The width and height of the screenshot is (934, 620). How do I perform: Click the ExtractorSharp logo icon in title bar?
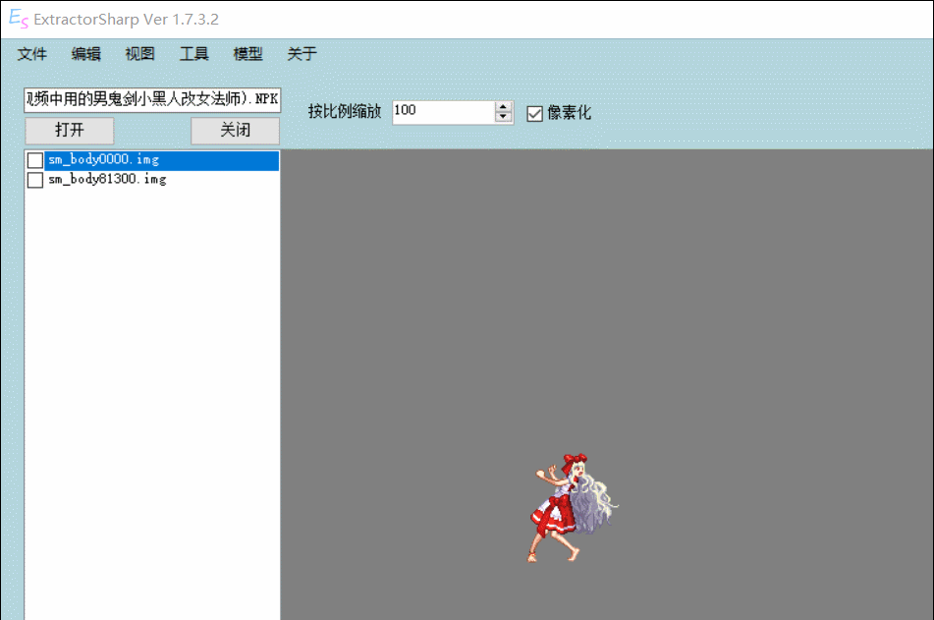(18, 19)
